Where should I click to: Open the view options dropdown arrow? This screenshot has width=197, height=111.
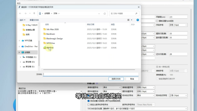[132, 20]
